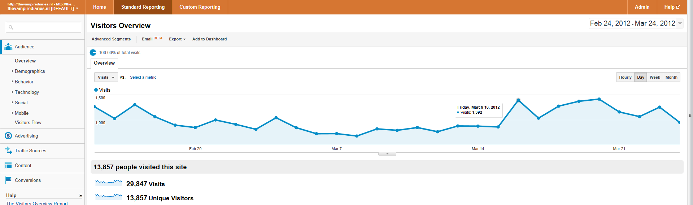Click the search magnifier icon
Viewport: 693px width, 205px height.
pos(11,27)
